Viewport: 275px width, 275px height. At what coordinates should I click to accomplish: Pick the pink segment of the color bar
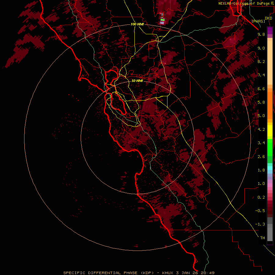(x=270, y=185)
